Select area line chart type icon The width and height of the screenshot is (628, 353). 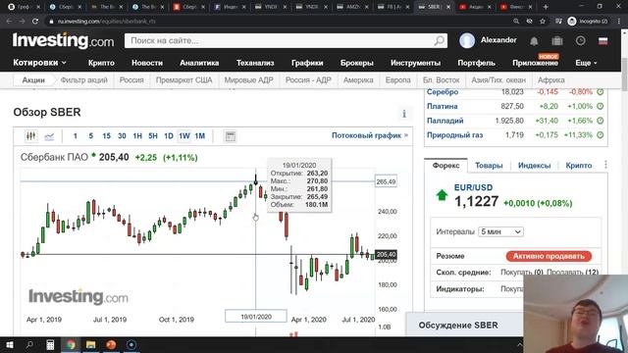(x=49, y=136)
